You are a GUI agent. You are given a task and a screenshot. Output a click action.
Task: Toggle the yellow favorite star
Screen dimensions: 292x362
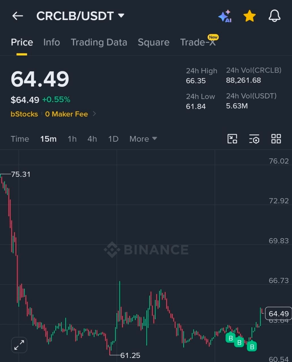point(250,16)
